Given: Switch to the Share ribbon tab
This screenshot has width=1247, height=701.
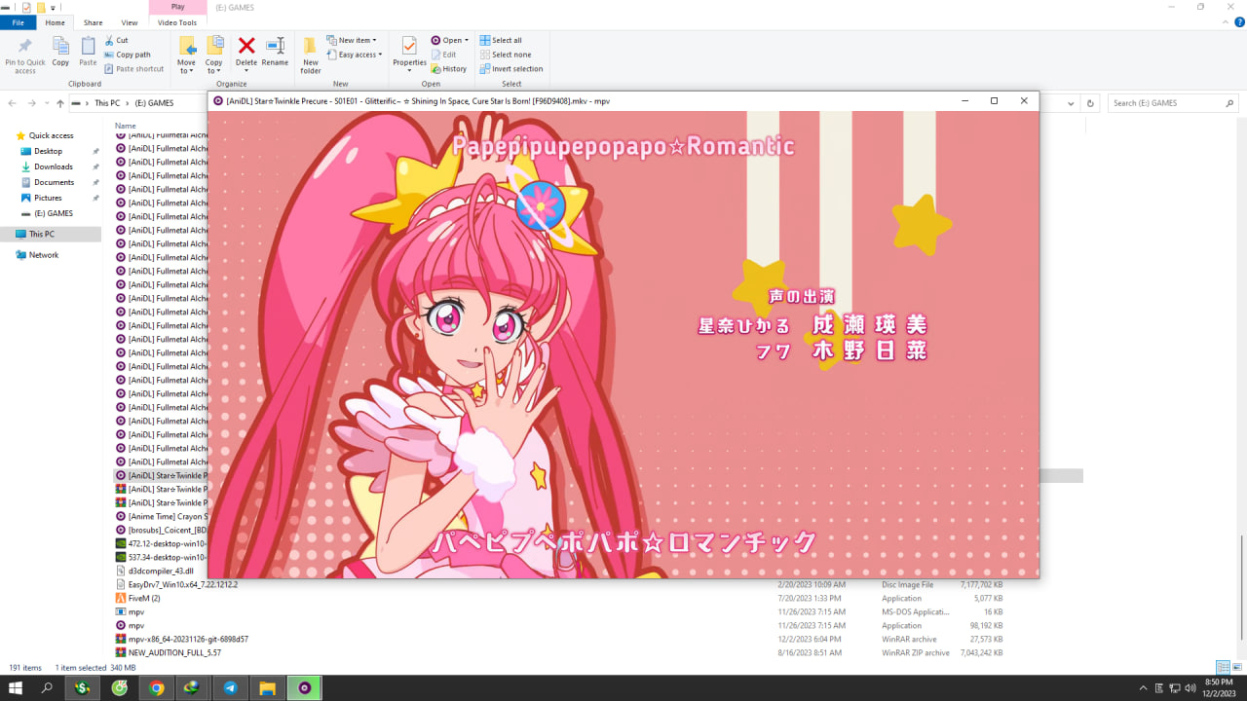Looking at the screenshot, I should tap(93, 22).
